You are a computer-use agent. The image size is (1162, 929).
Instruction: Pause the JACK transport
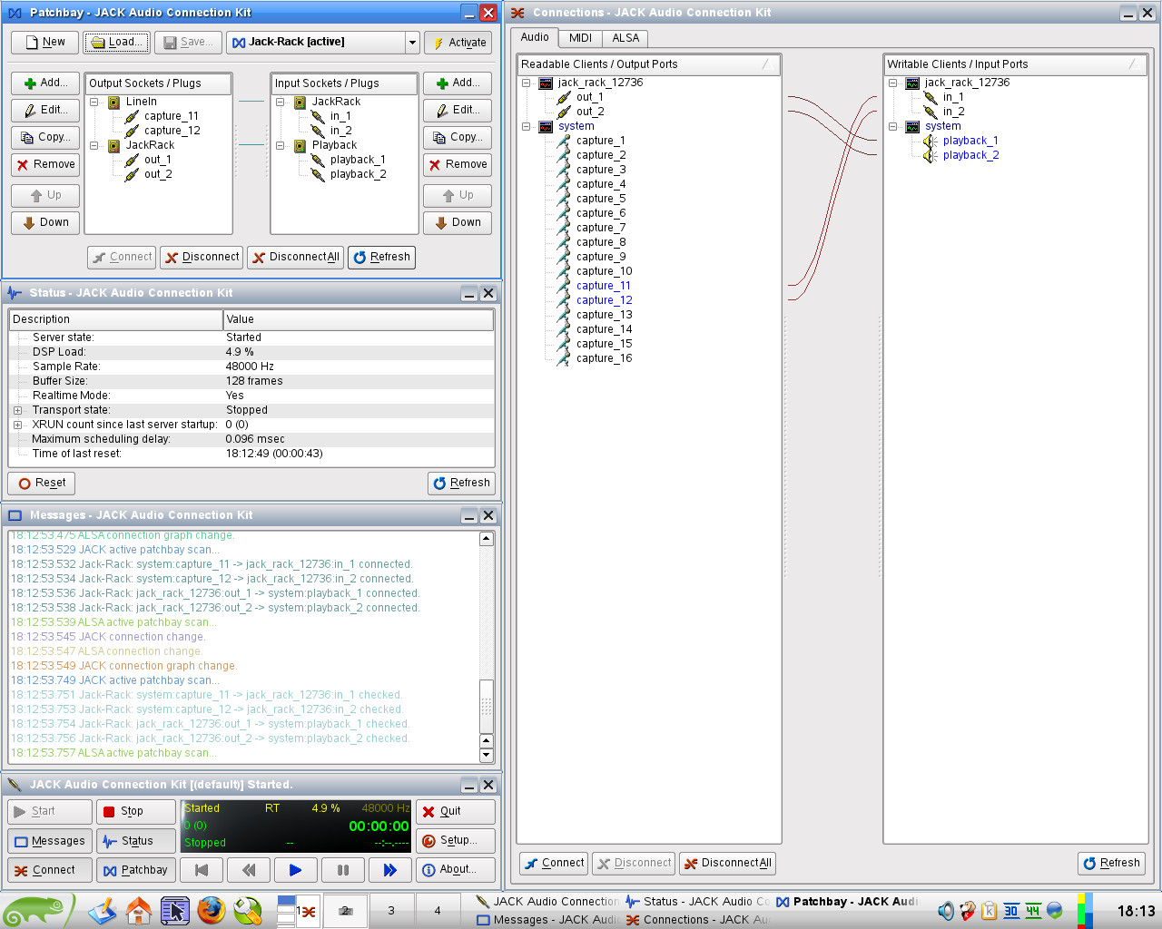coord(342,870)
